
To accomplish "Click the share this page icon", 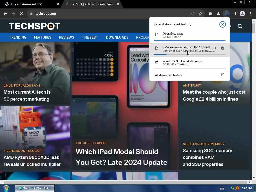I will [192, 14].
